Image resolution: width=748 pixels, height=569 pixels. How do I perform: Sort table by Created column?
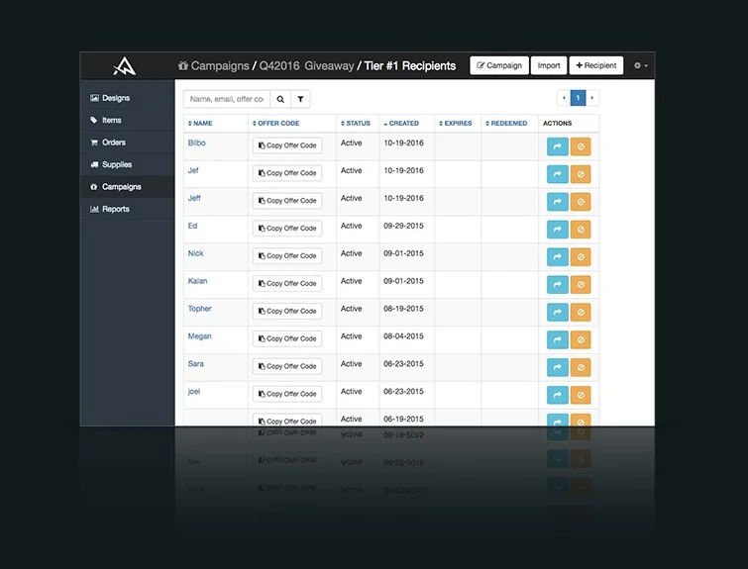[x=401, y=123]
